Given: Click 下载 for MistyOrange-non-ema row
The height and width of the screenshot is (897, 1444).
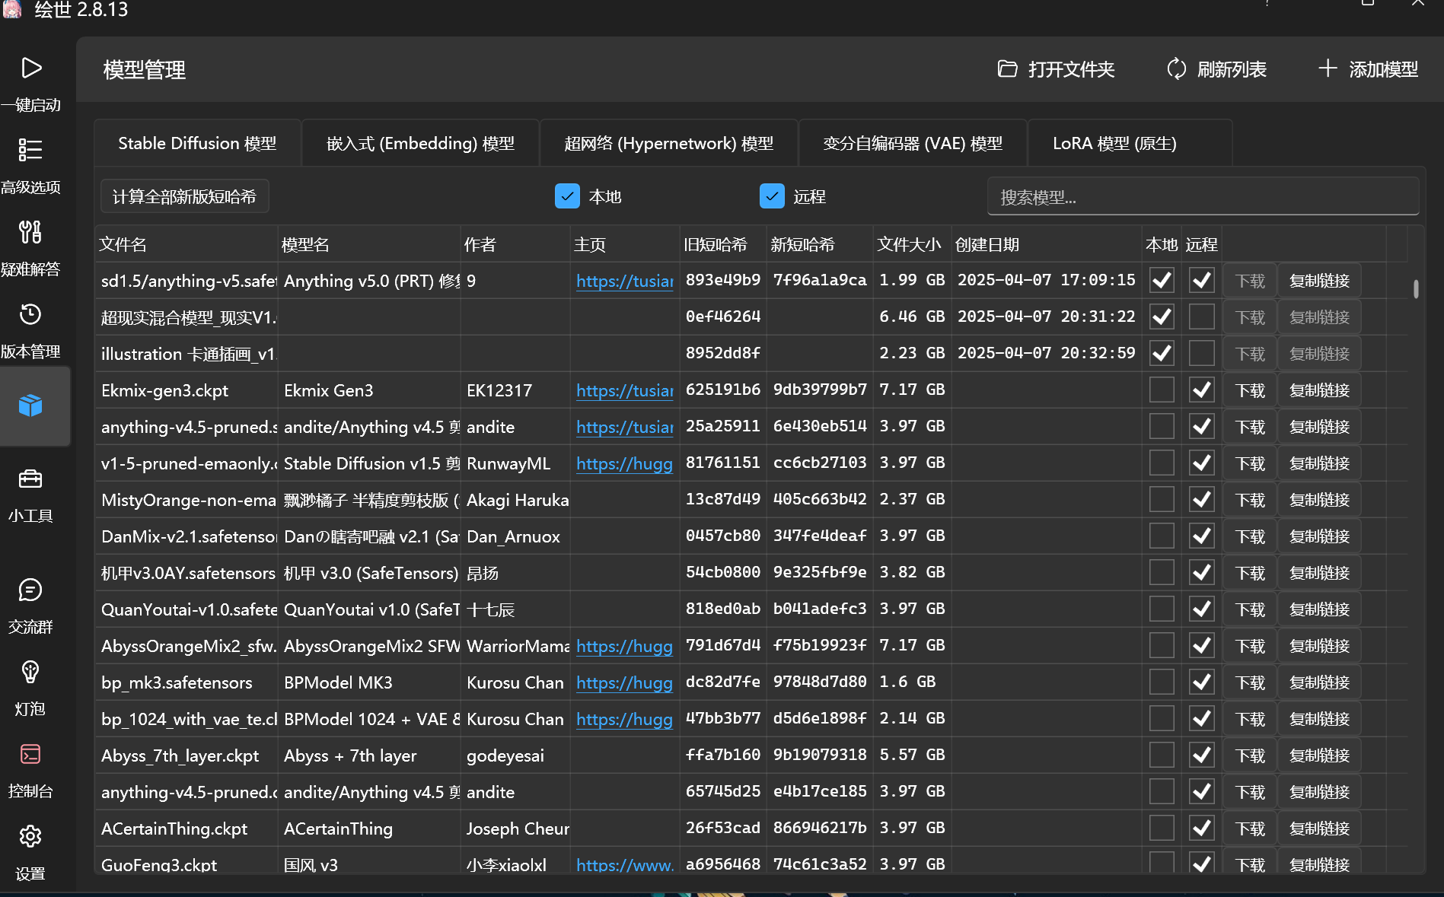Looking at the screenshot, I should (x=1249, y=500).
